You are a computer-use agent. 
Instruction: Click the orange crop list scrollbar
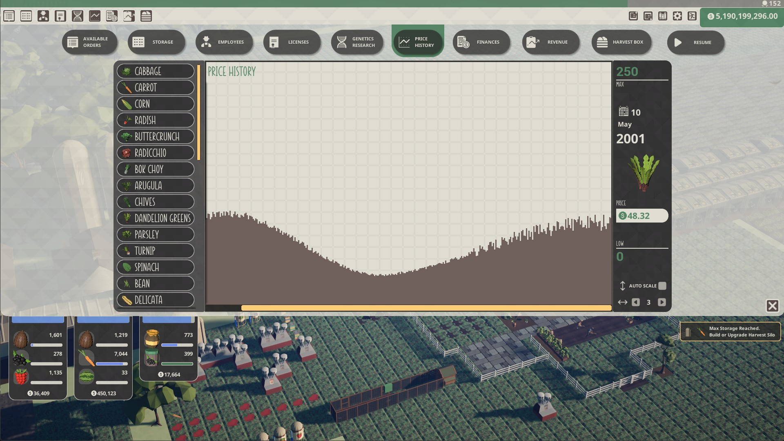(198, 112)
